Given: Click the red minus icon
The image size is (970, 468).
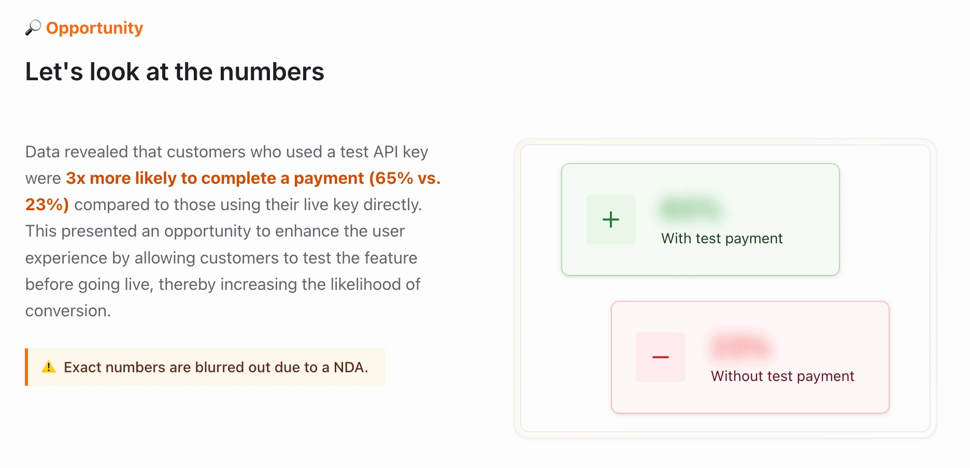Looking at the screenshot, I should point(661,357).
